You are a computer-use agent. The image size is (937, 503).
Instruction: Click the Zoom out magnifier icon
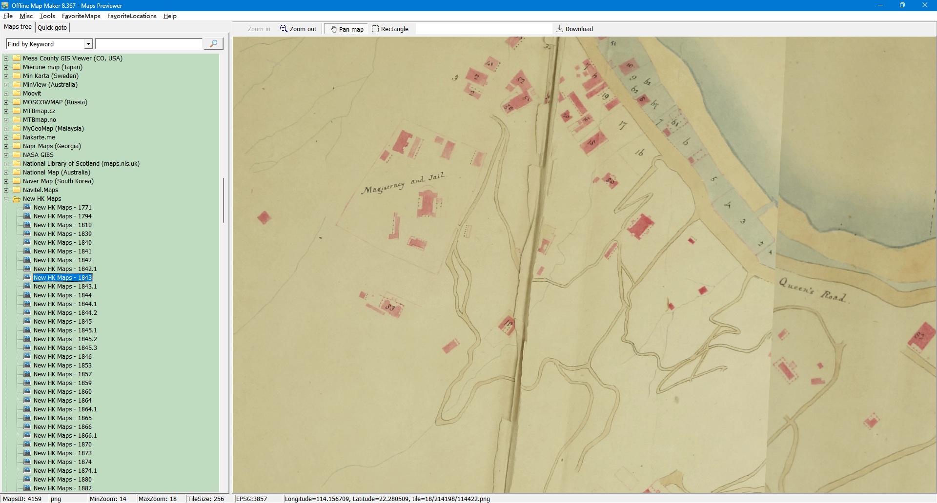pos(284,29)
